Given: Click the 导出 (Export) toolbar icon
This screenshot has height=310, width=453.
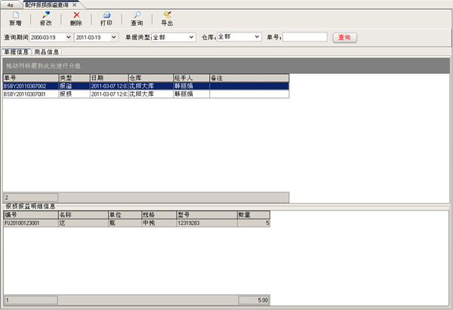Looking at the screenshot, I should [x=167, y=16].
